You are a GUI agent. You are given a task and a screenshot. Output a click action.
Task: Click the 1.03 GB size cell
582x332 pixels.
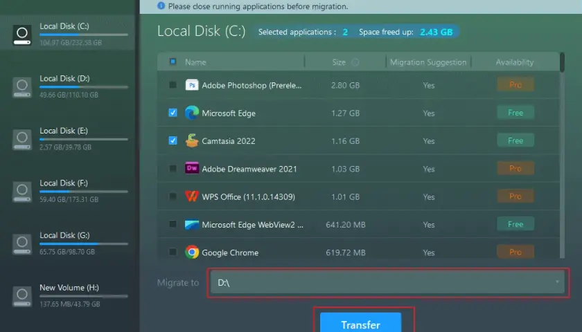(x=345, y=169)
